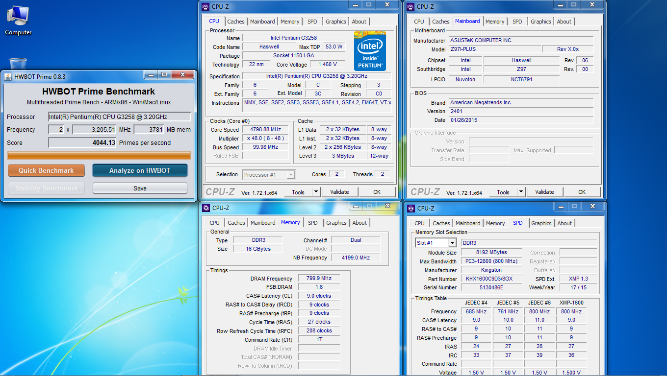Start the Quick Benchmark
This screenshot has height=376, width=667.
46,170
